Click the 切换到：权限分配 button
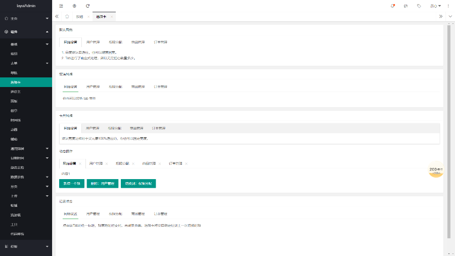The image size is (455, 256). pyautogui.click(x=139, y=184)
